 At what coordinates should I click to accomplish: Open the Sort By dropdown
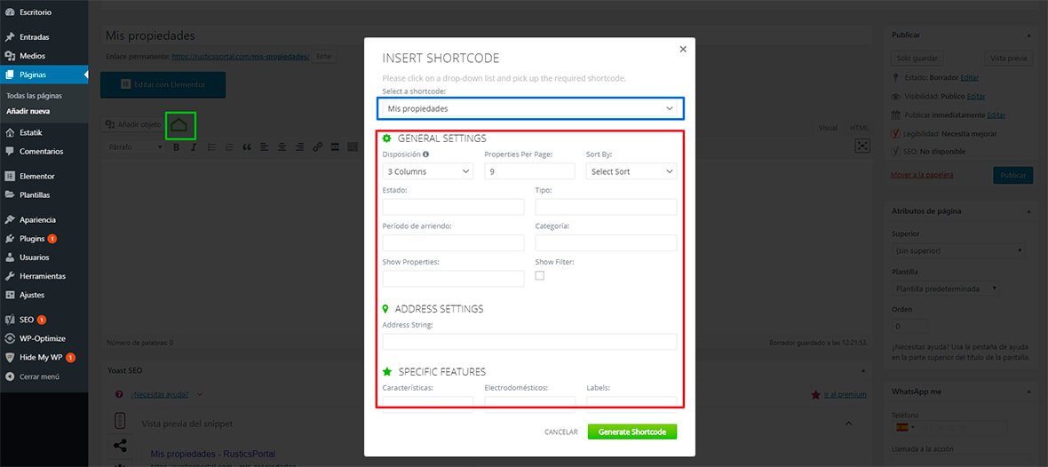click(x=631, y=171)
